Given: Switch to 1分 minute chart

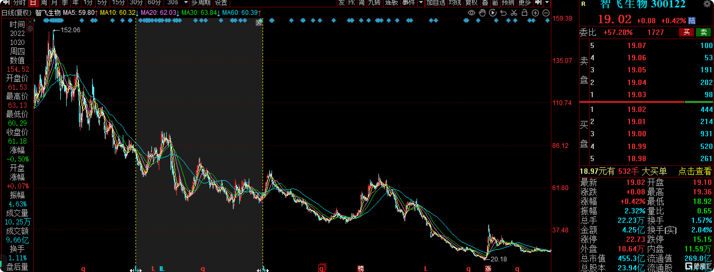Looking at the screenshot, I should (88, 2).
